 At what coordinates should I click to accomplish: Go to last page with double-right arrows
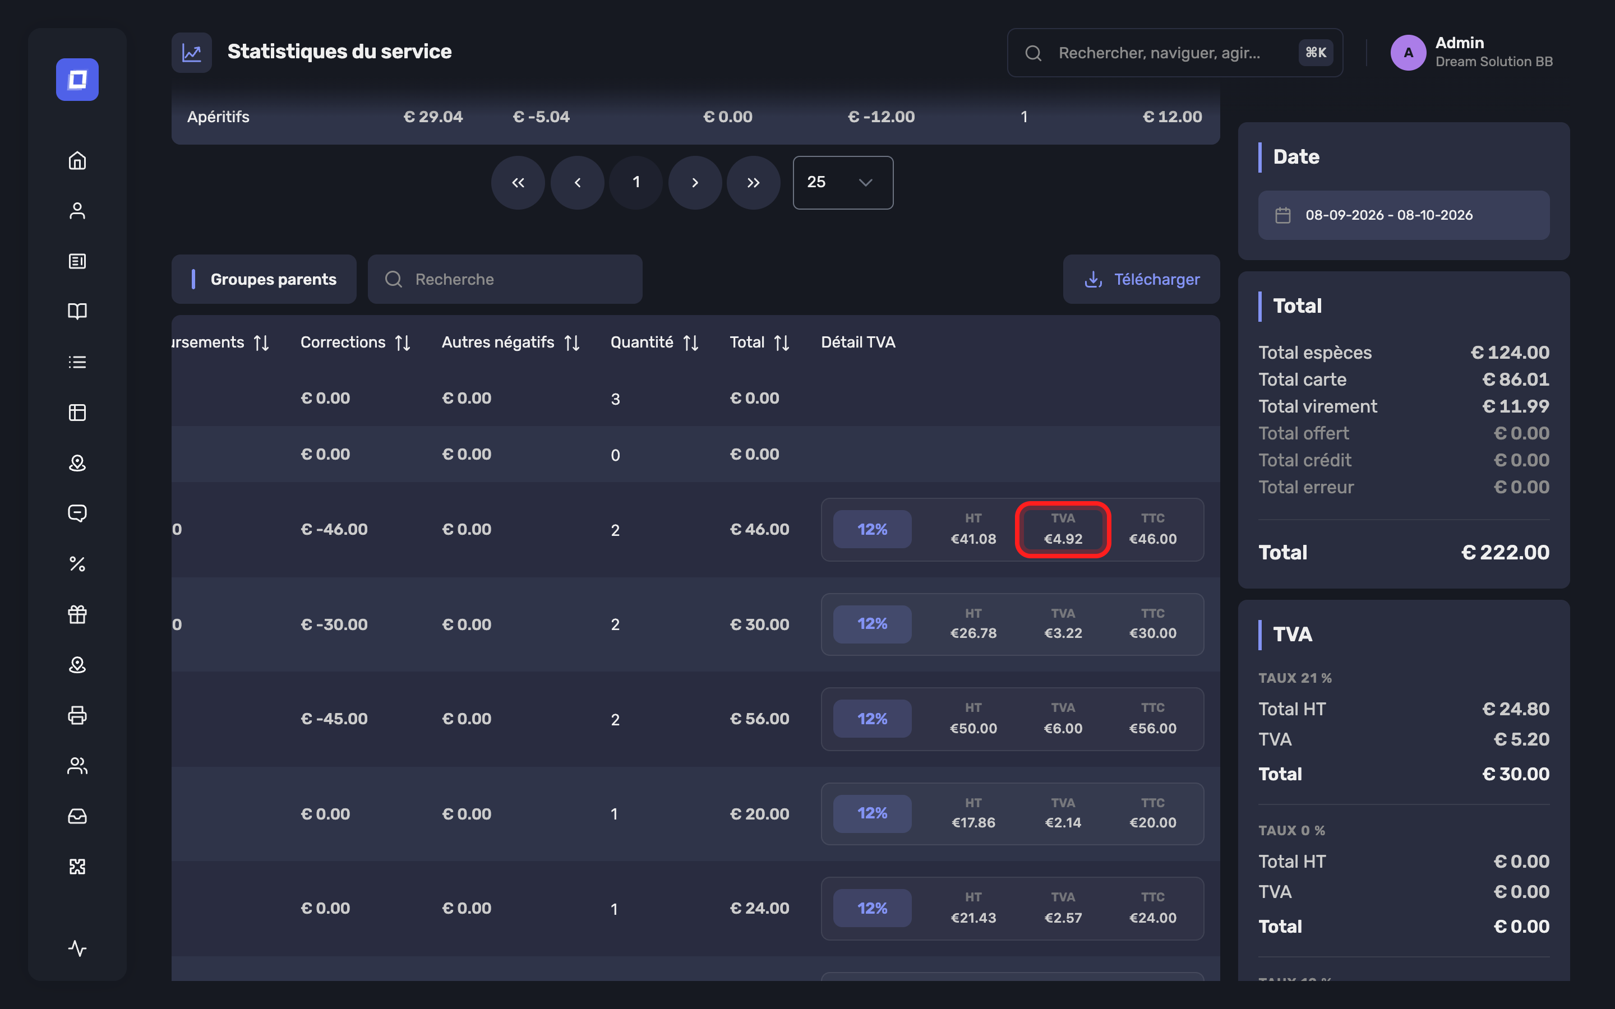click(754, 182)
